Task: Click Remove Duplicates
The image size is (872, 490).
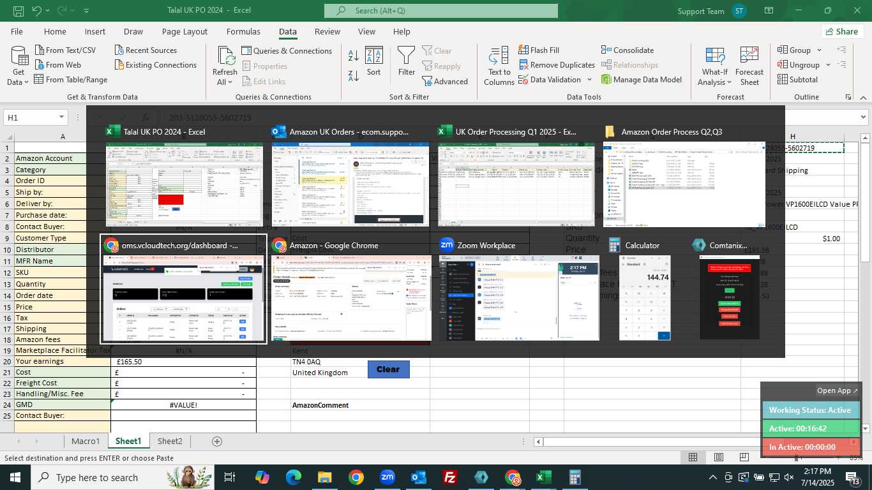Action: tap(556, 65)
